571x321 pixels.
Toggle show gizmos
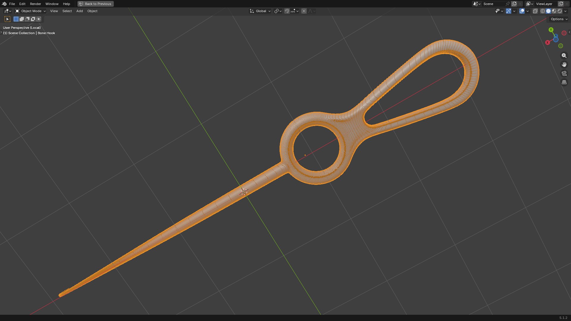[509, 11]
